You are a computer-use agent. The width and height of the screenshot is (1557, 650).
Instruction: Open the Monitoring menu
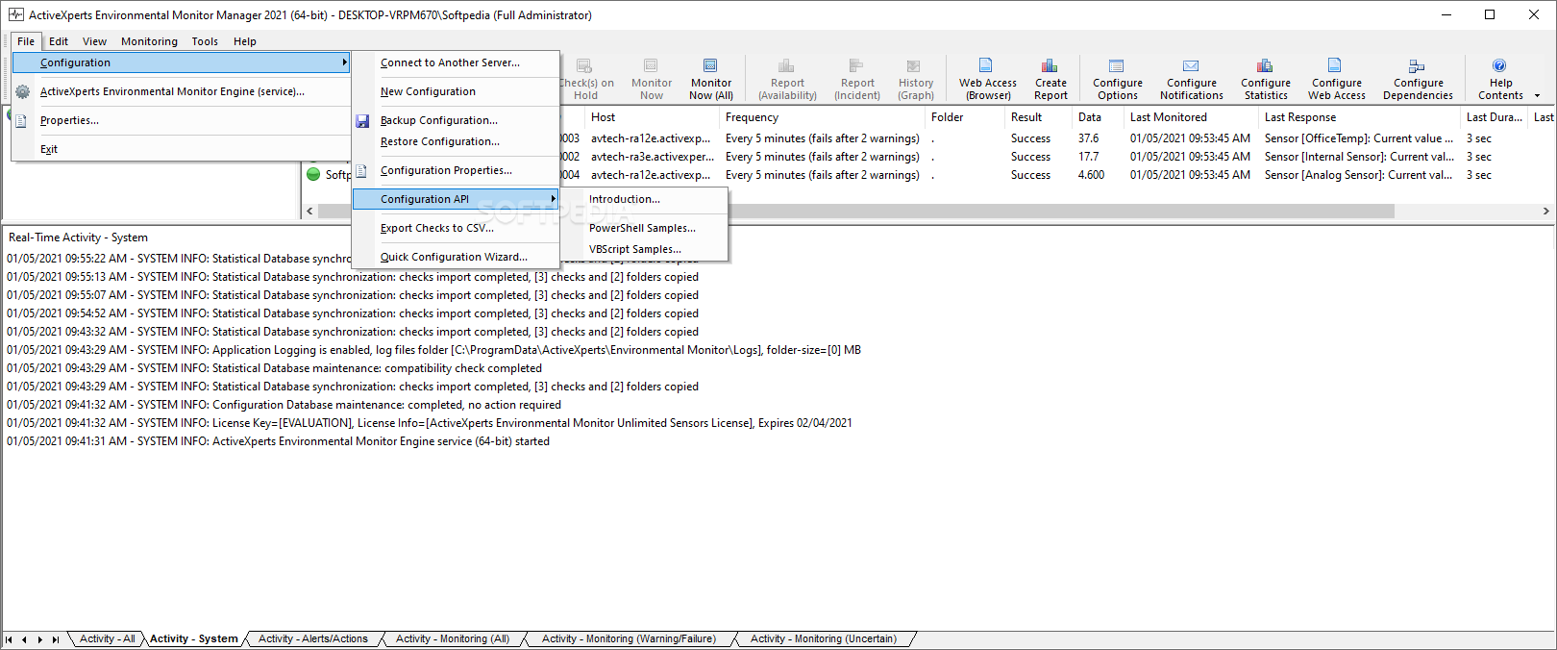point(149,41)
